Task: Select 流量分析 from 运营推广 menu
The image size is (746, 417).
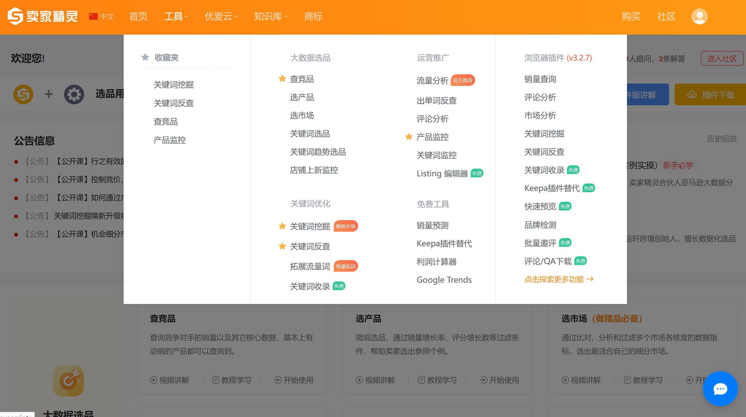Action: [x=432, y=80]
